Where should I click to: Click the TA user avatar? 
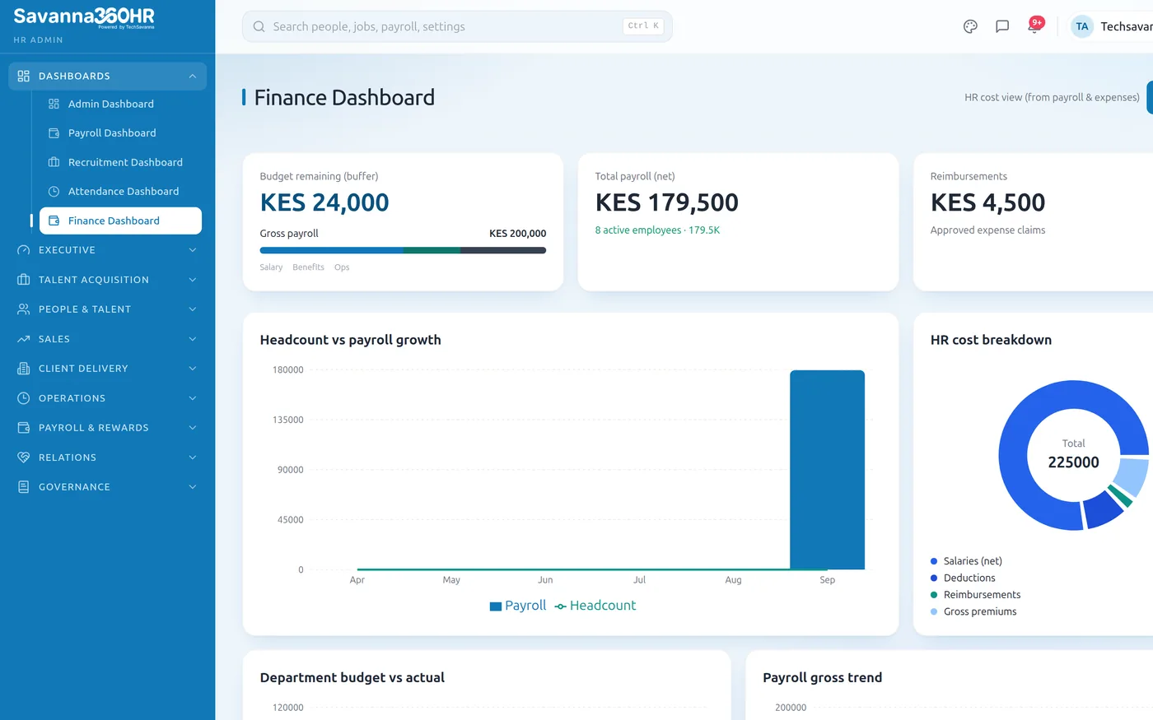pyautogui.click(x=1082, y=26)
